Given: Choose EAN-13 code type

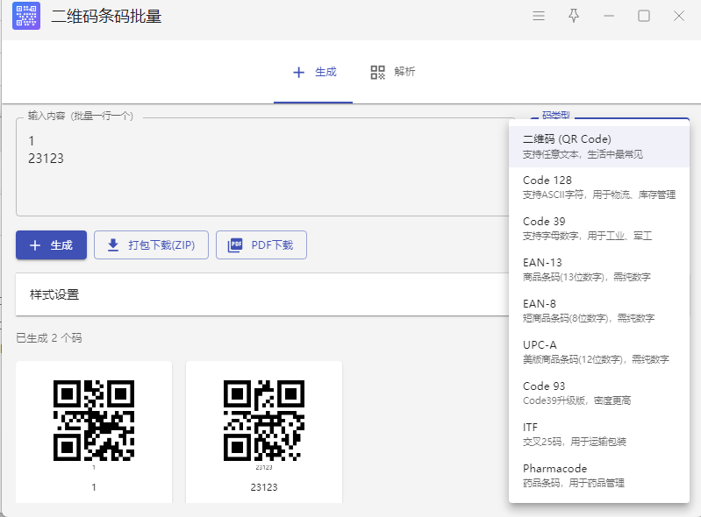Looking at the screenshot, I should coord(599,270).
